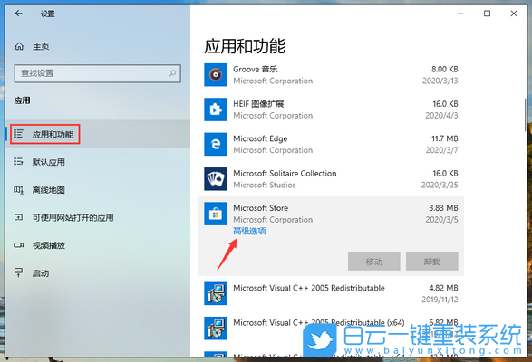
Task: Click the 8.00 KB size value
Action: 444,69
